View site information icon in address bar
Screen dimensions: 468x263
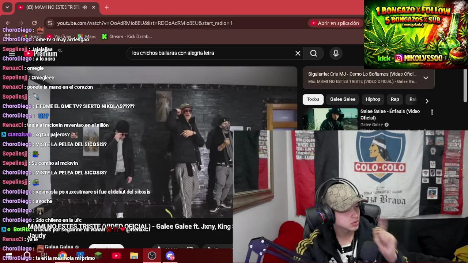50,23
